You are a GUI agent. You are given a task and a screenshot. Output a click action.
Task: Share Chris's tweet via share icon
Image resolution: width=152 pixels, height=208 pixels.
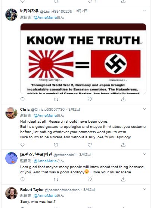point(123,145)
